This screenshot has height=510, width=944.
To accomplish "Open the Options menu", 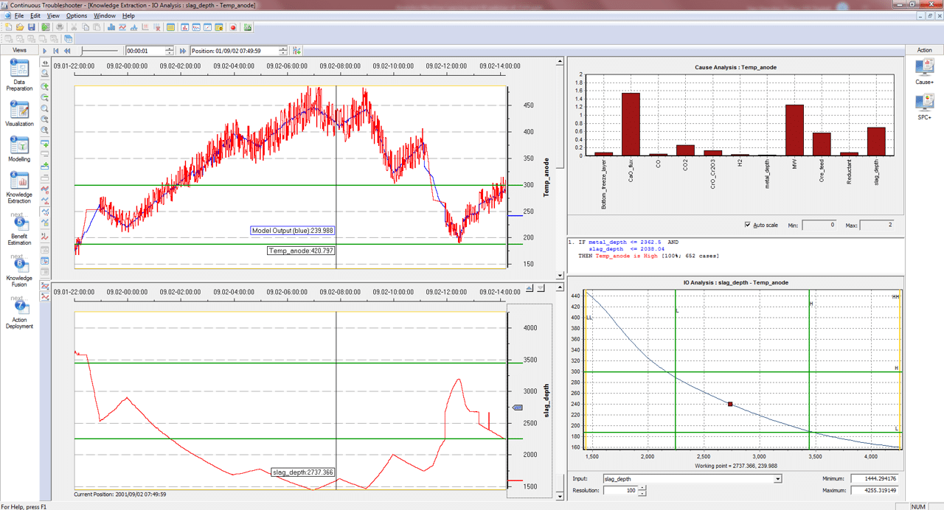I will (76, 15).
